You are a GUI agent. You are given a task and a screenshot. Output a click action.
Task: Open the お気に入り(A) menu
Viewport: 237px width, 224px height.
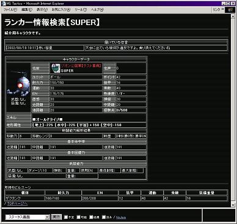pyautogui.click(x=60, y=10)
